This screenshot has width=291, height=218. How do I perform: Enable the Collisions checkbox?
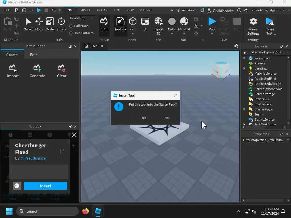click(71, 26)
